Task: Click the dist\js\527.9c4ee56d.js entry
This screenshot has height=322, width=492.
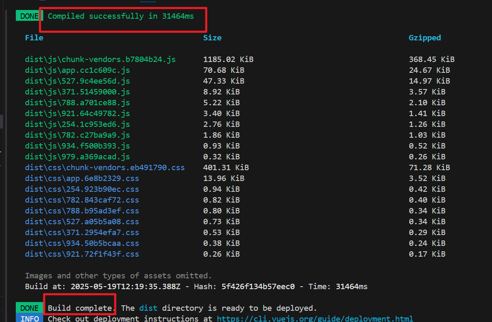Action: [x=77, y=81]
